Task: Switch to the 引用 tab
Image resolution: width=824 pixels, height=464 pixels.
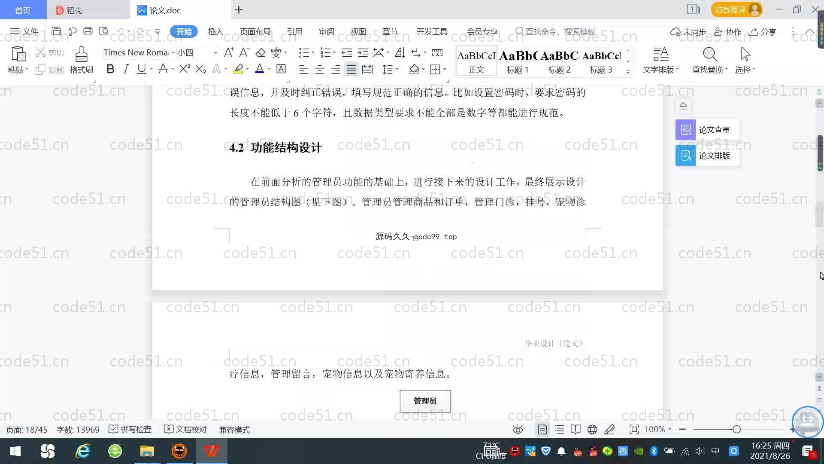Action: (294, 31)
